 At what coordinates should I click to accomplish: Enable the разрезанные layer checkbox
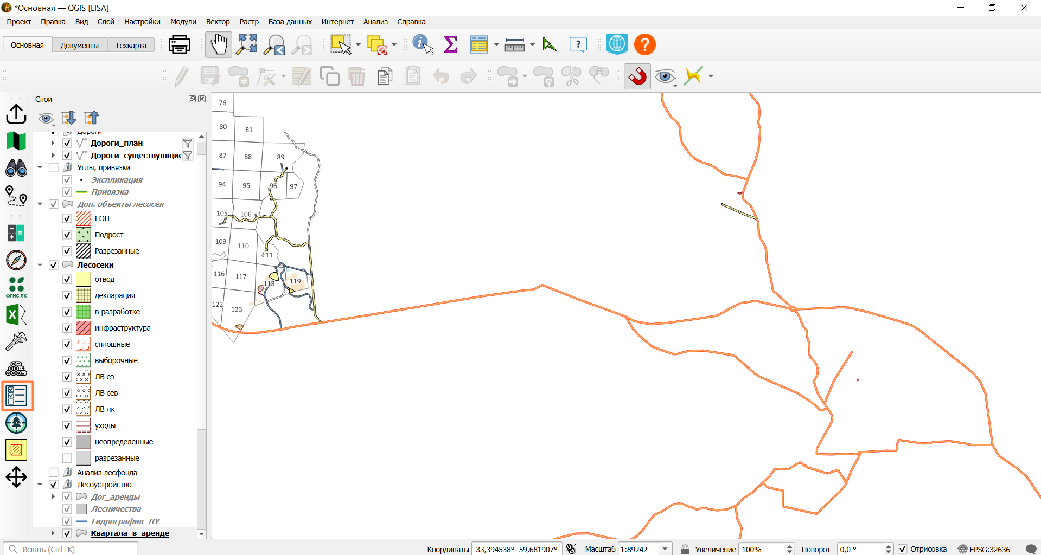(67, 458)
